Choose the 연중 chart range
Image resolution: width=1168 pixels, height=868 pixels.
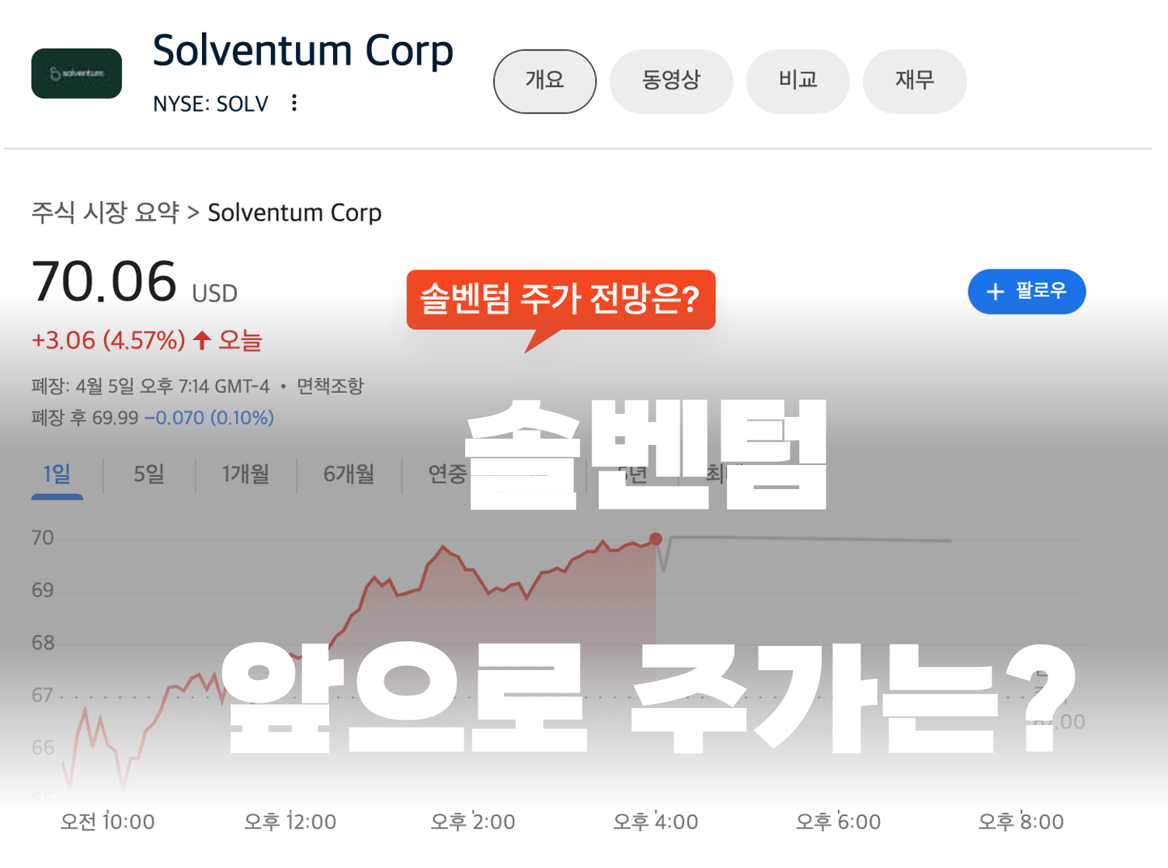click(447, 474)
